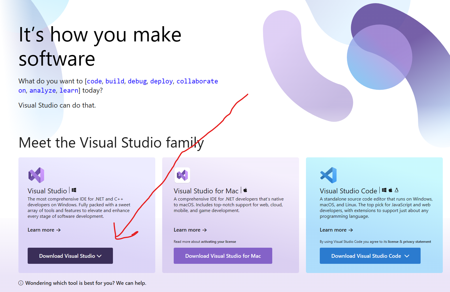Click the Linux penguin icon beside Visual Studio Code
This screenshot has height=292, width=450.
397,190
